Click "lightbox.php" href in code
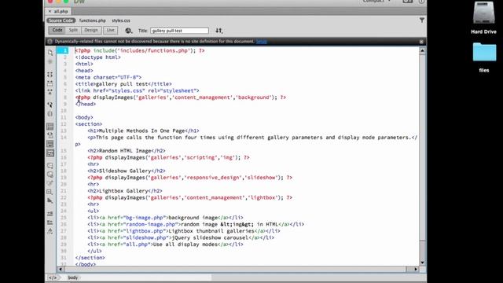The image size is (503, 283). 144,231
